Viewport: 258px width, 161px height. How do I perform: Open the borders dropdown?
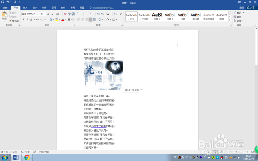point(117,20)
